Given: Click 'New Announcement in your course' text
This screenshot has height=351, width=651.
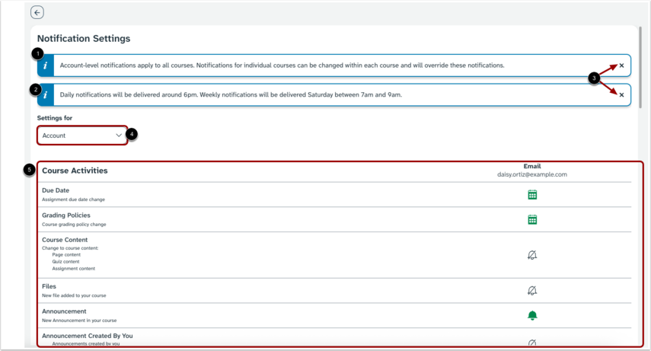Looking at the screenshot, I should pos(79,321).
